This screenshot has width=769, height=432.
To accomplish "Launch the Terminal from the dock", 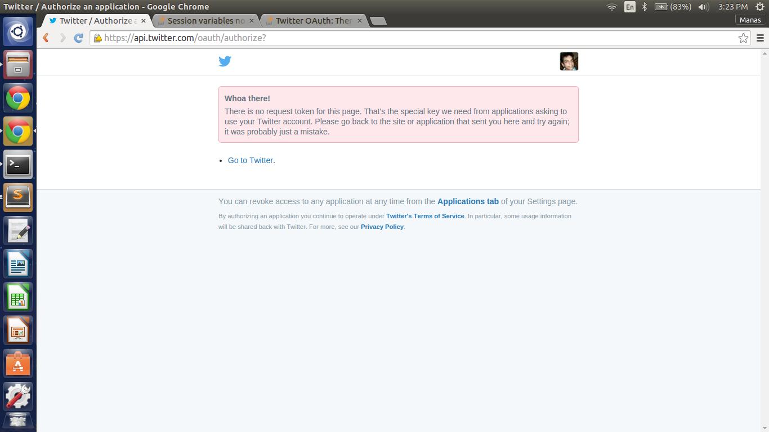I will click(18, 164).
